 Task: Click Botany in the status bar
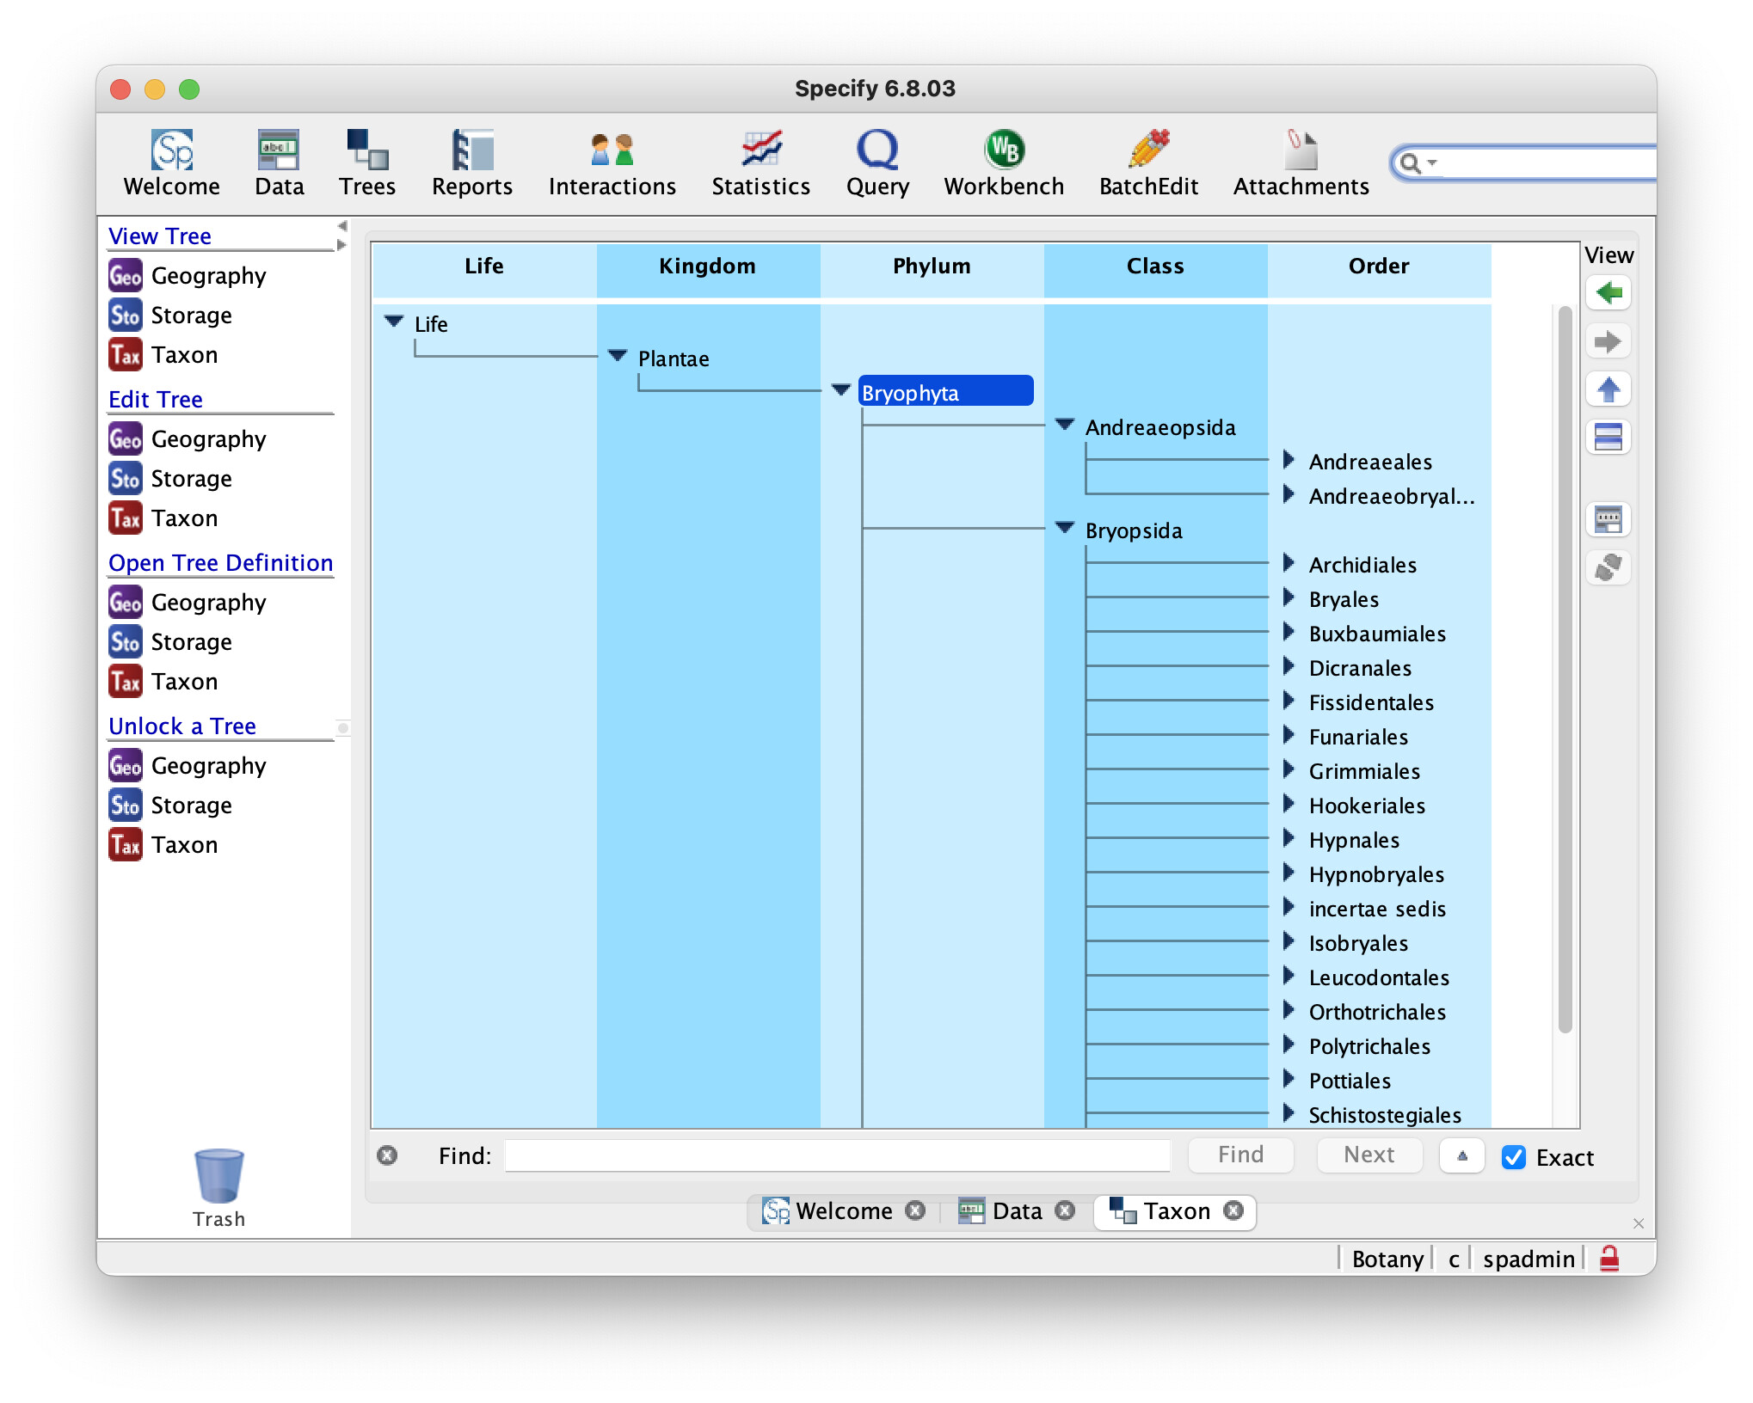pyautogui.click(x=1387, y=1259)
